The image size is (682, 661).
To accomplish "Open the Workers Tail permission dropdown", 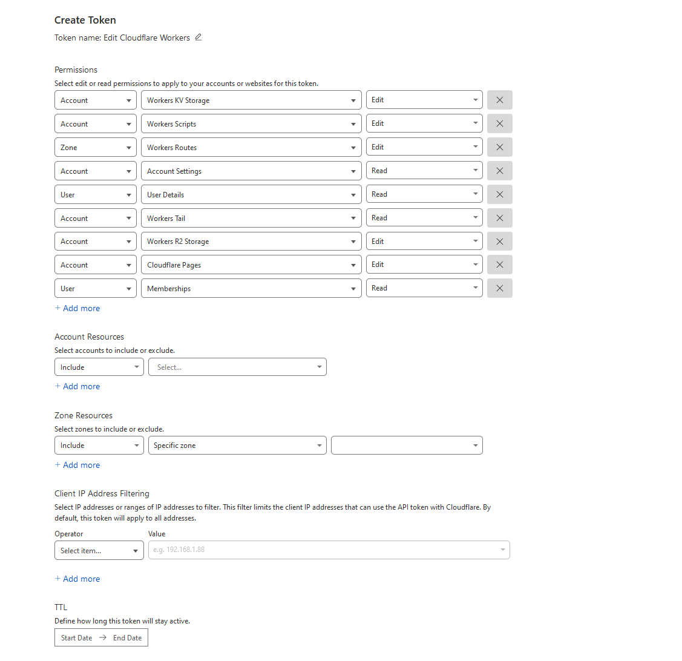I will tap(251, 217).
